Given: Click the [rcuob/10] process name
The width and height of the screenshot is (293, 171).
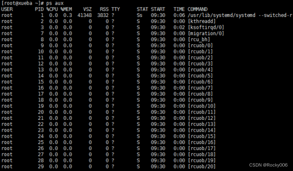Looking at the screenshot, I should (202, 106).
